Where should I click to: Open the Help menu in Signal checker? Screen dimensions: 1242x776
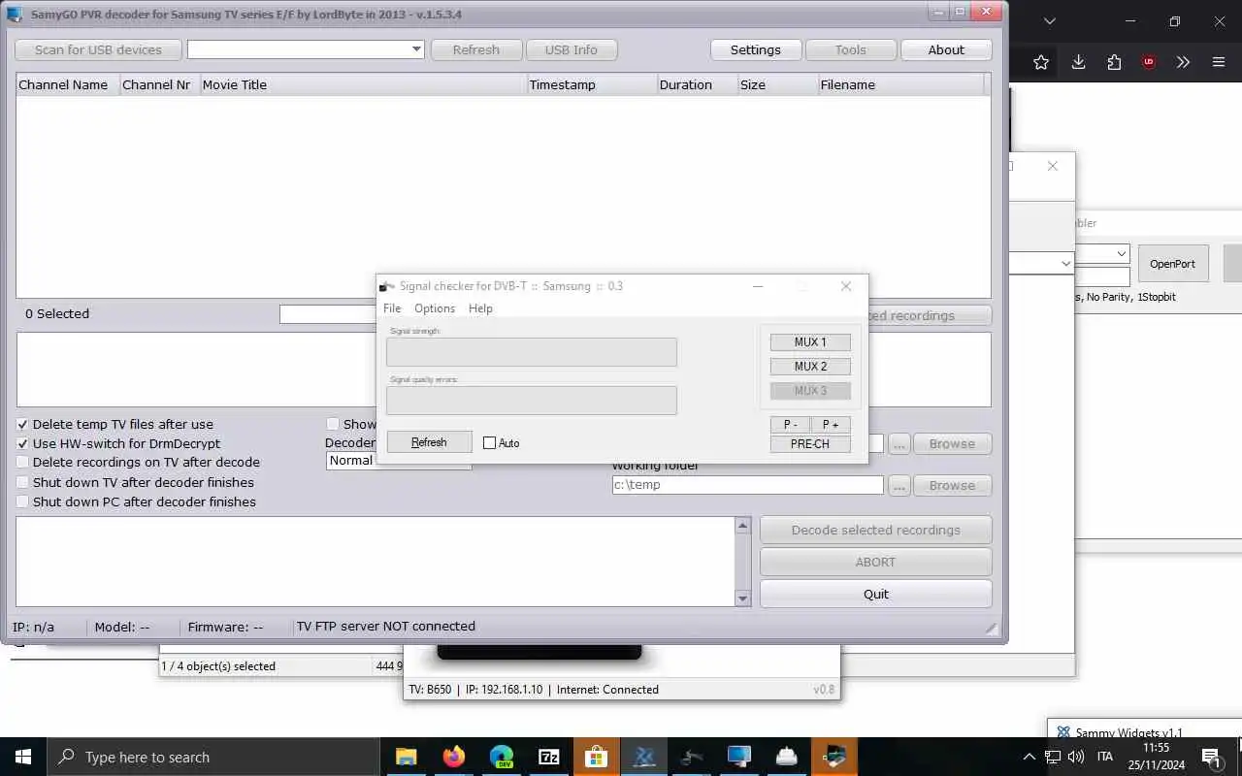(480, 308)
